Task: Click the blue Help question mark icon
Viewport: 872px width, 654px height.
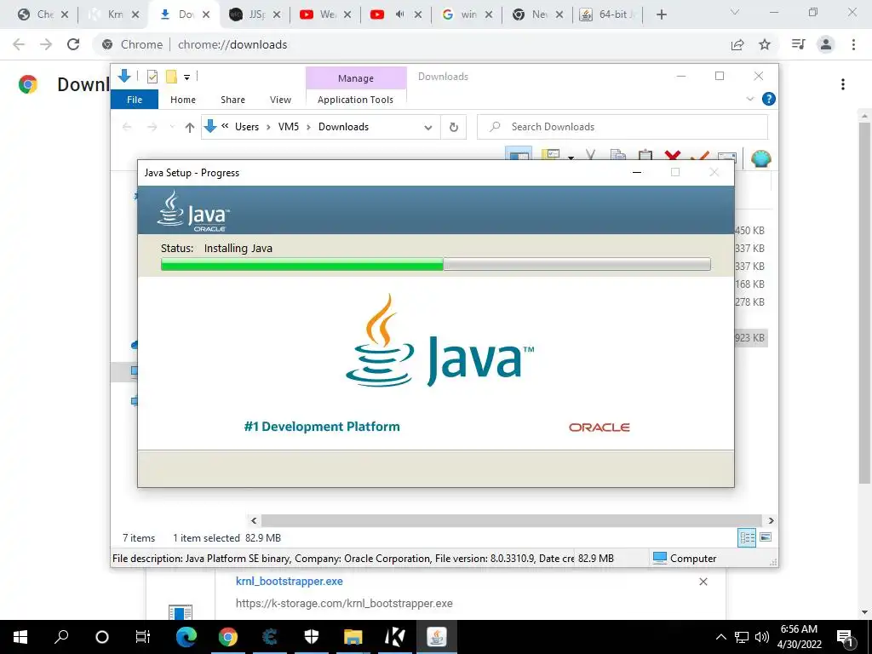Action: (x=769, y=99)
